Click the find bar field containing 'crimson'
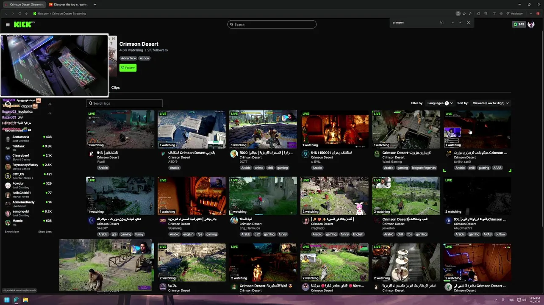This screenshot has height=305, width=544. (415, 22)
